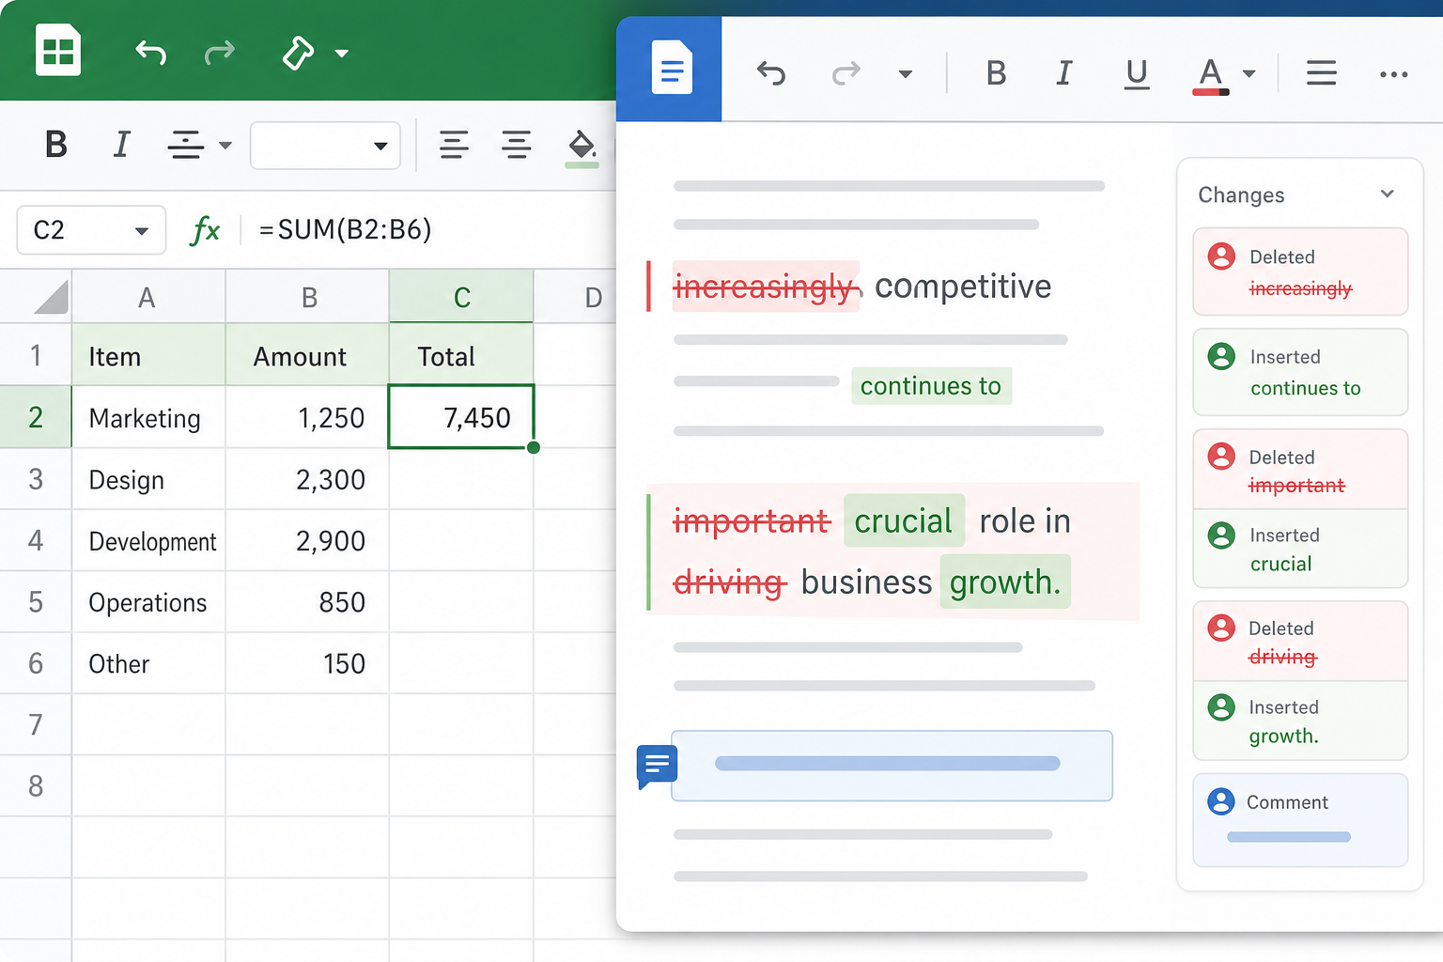Open the fill color bucket in spreadsheet
The image size is (1443, 962).
tap(582, 147)
